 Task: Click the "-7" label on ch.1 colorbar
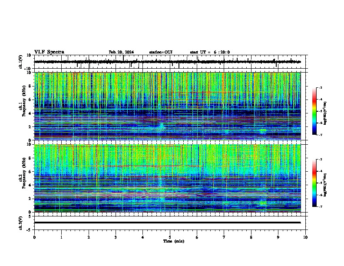[x=321, y=135]
